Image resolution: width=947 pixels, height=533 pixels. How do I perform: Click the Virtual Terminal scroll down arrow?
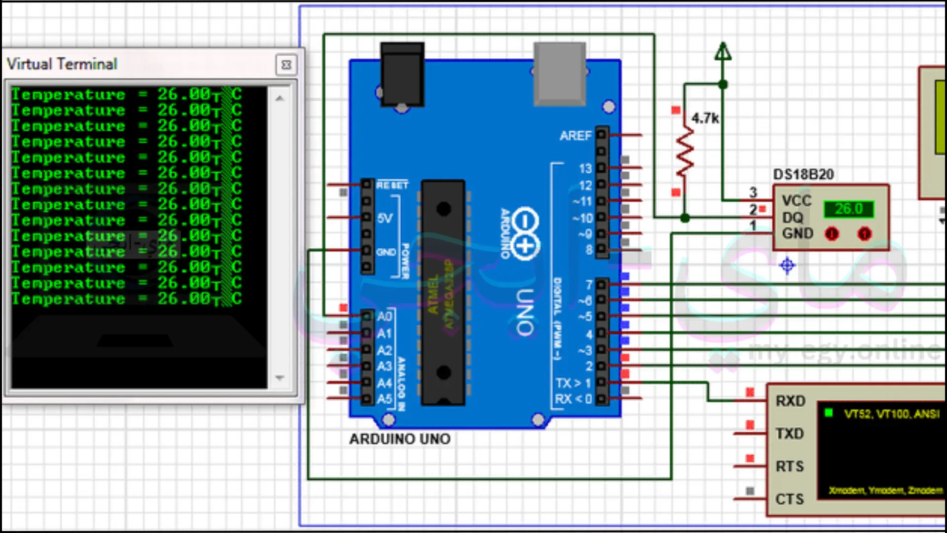(x=280, y=378)
